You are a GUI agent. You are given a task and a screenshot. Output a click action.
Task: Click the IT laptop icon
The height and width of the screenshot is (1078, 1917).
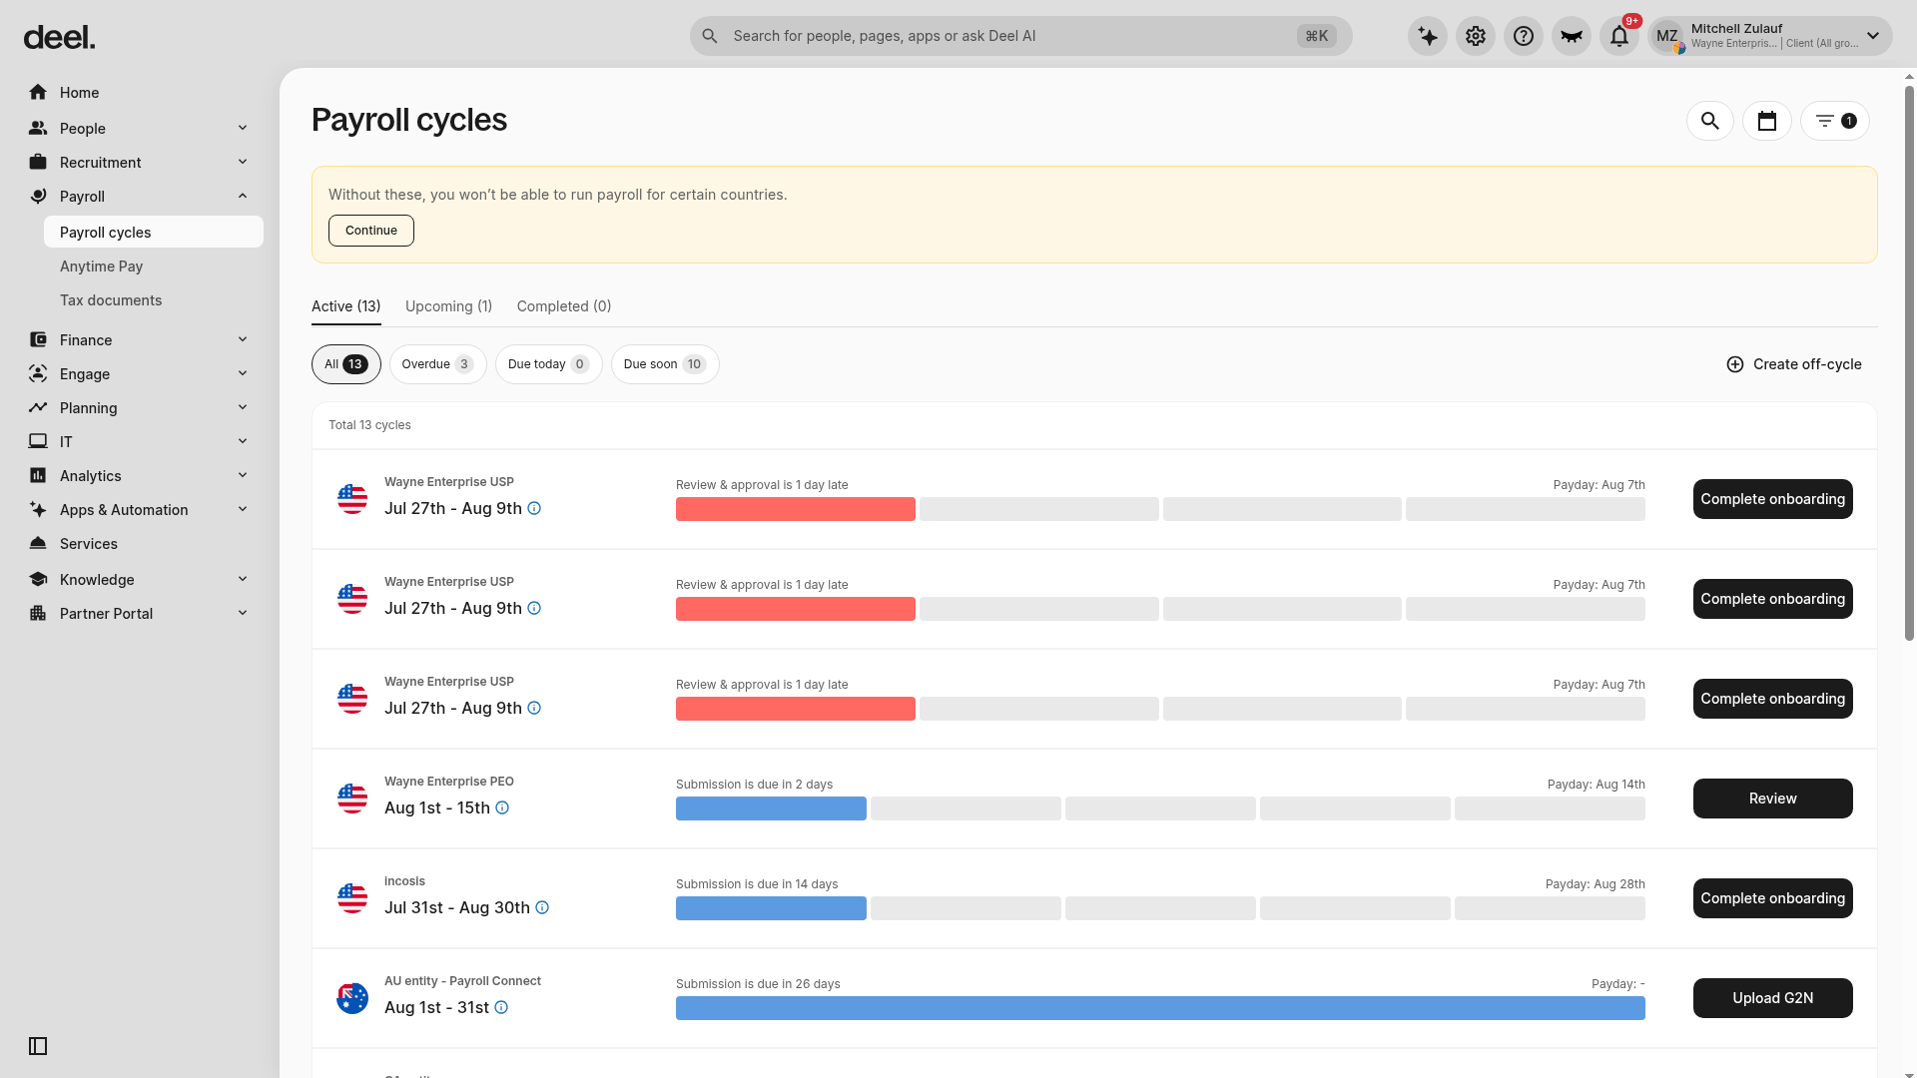point(38,441)
